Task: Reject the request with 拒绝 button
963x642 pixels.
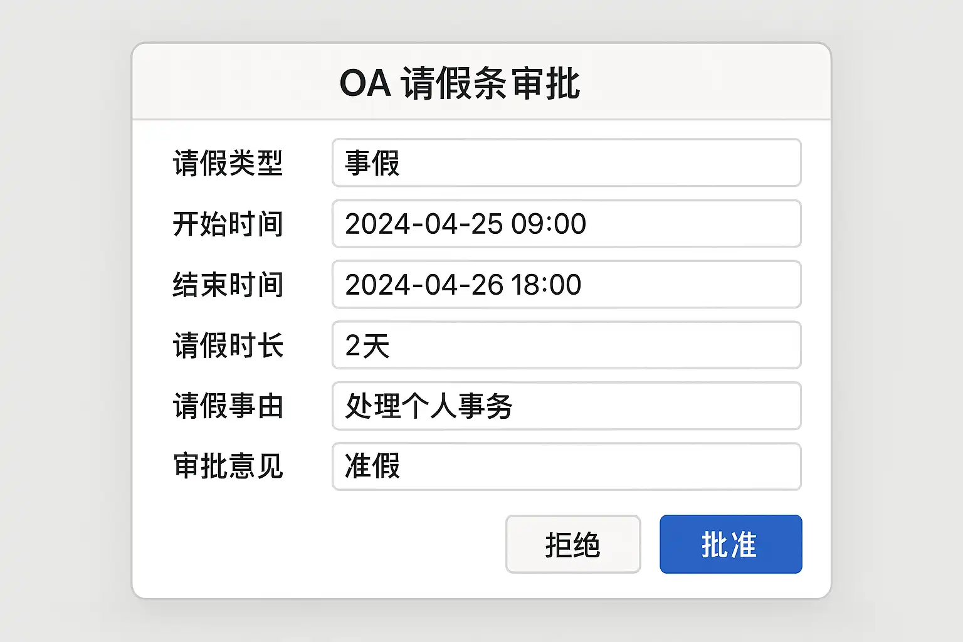Action: [572, 544]
